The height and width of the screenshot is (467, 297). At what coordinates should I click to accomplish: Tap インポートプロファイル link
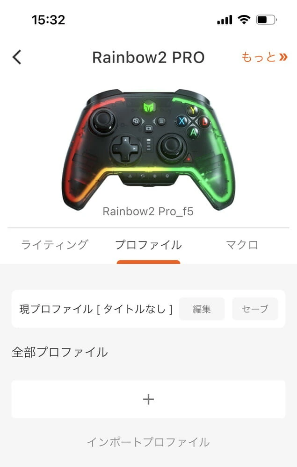pos(148,442)
